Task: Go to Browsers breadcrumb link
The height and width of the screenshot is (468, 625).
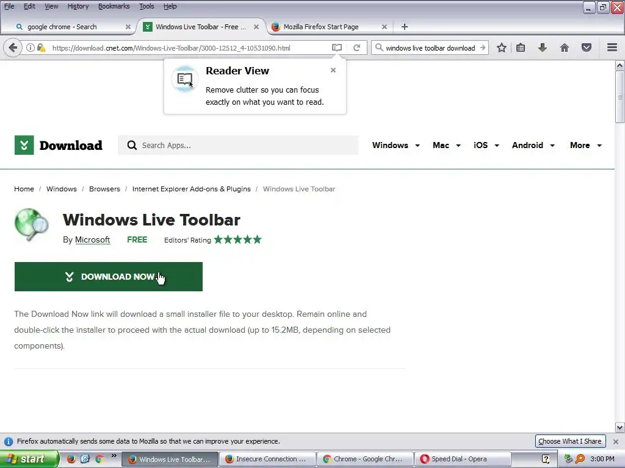Action: (x=104, y=189)
